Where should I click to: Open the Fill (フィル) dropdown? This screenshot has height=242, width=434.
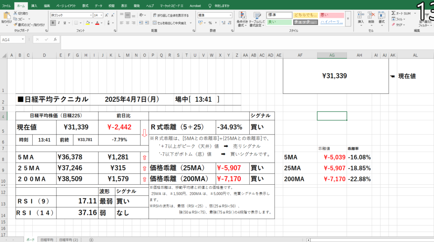pyautogui.click(x=398, y=19)
